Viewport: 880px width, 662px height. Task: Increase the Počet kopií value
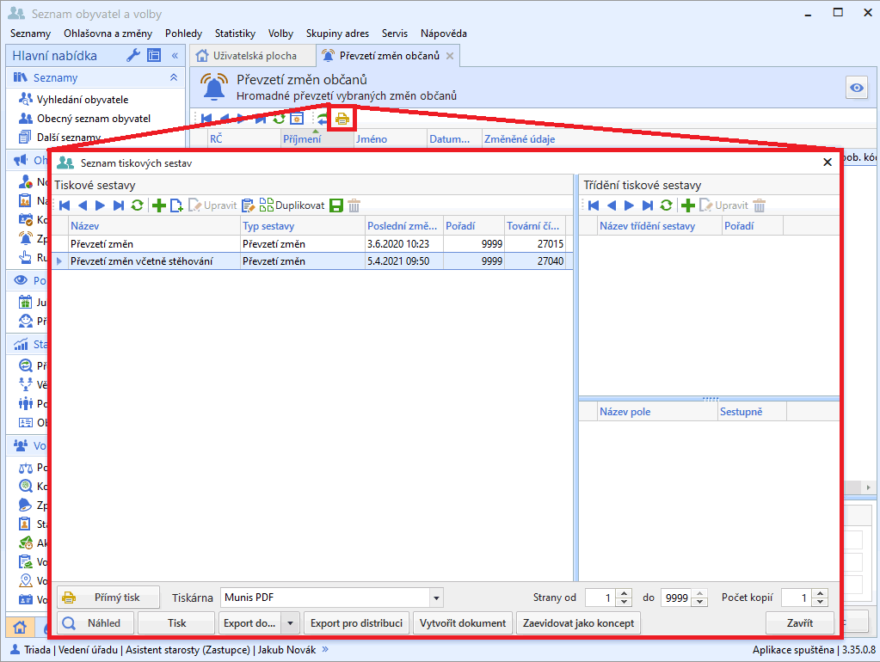pyautogui.click(x=821, y=593)
